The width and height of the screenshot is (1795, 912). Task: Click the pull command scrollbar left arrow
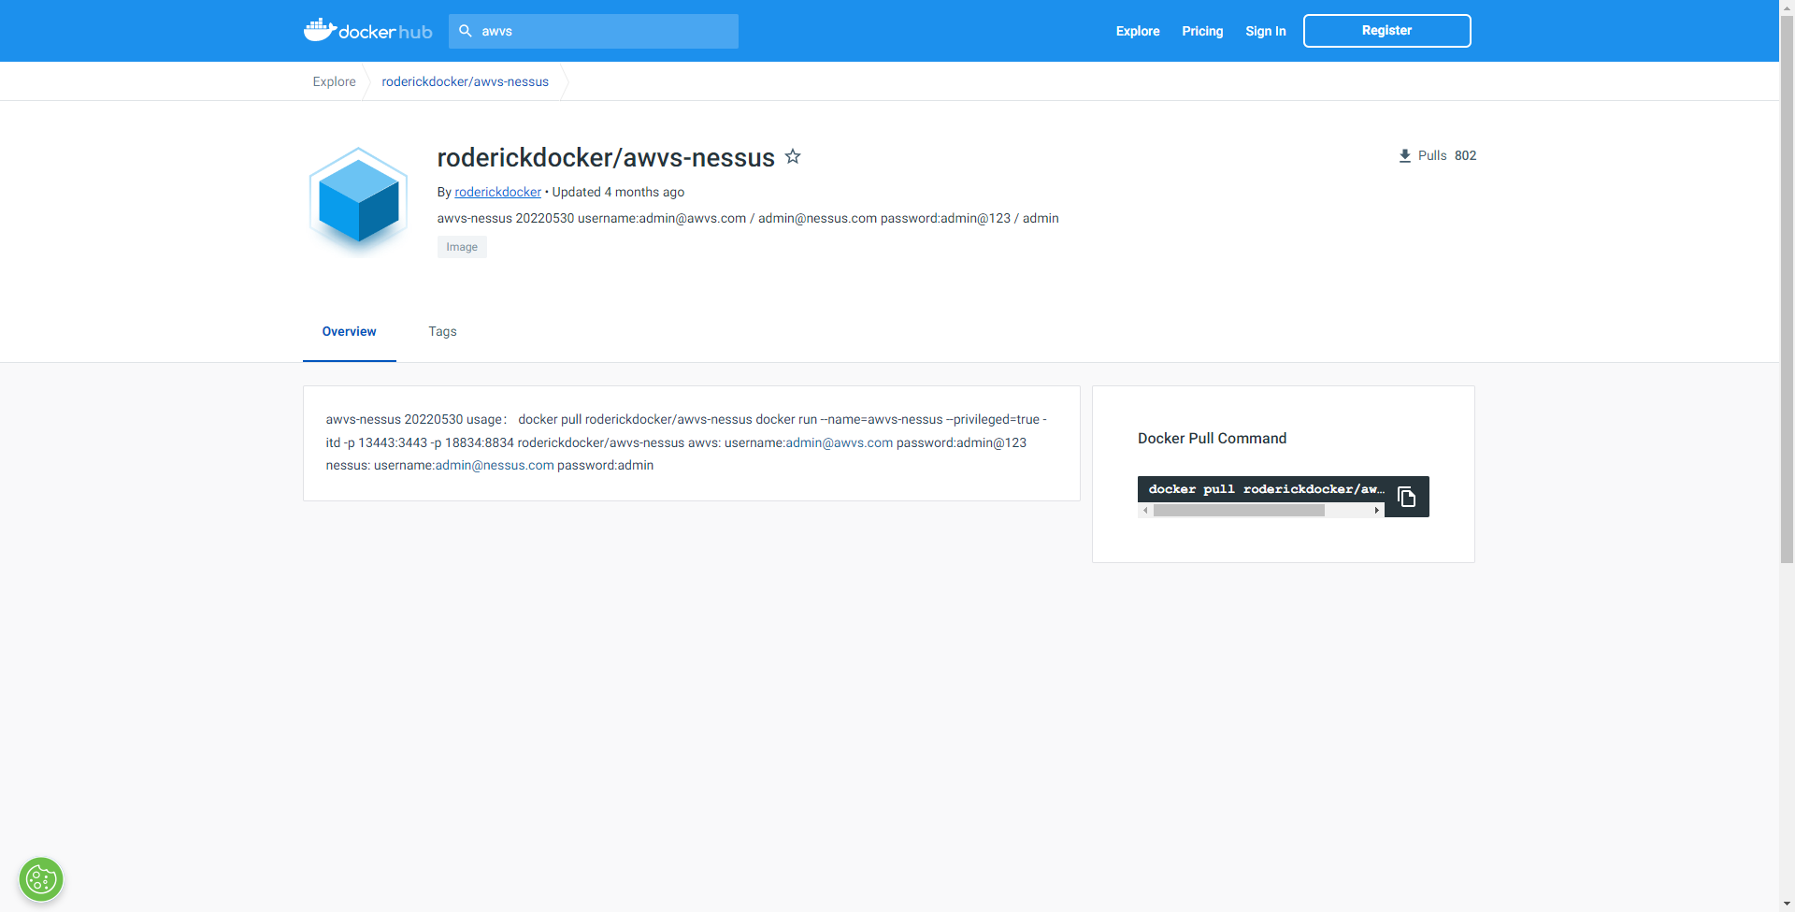click(1145, 511)
